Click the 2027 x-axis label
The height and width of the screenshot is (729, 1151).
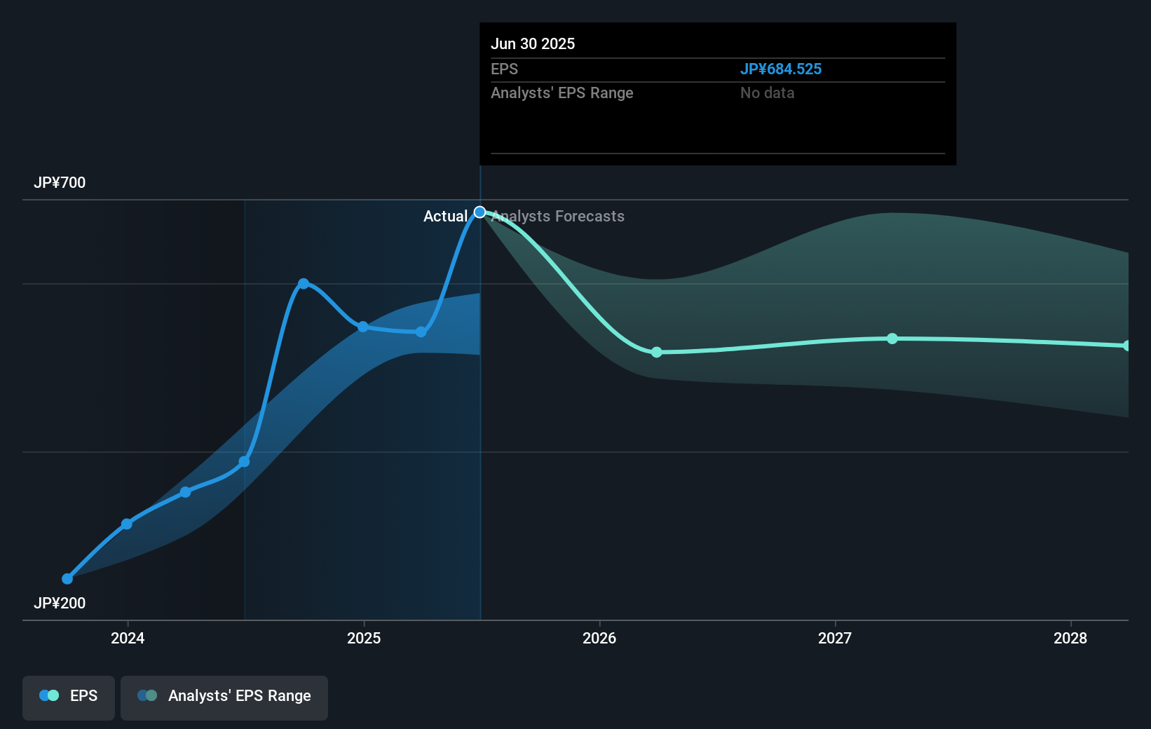coord(835,638)
